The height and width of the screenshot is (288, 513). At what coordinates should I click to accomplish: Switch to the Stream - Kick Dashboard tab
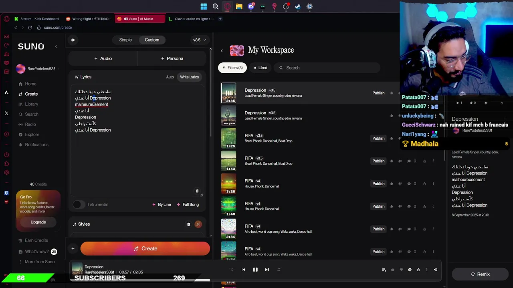[36, 19]
